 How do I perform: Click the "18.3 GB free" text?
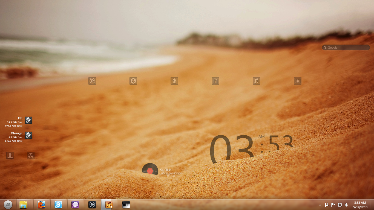click(15, 138)
